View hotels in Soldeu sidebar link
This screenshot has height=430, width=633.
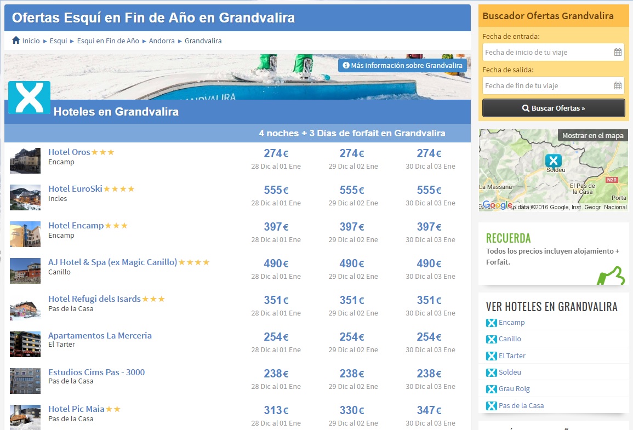point(510,372)
